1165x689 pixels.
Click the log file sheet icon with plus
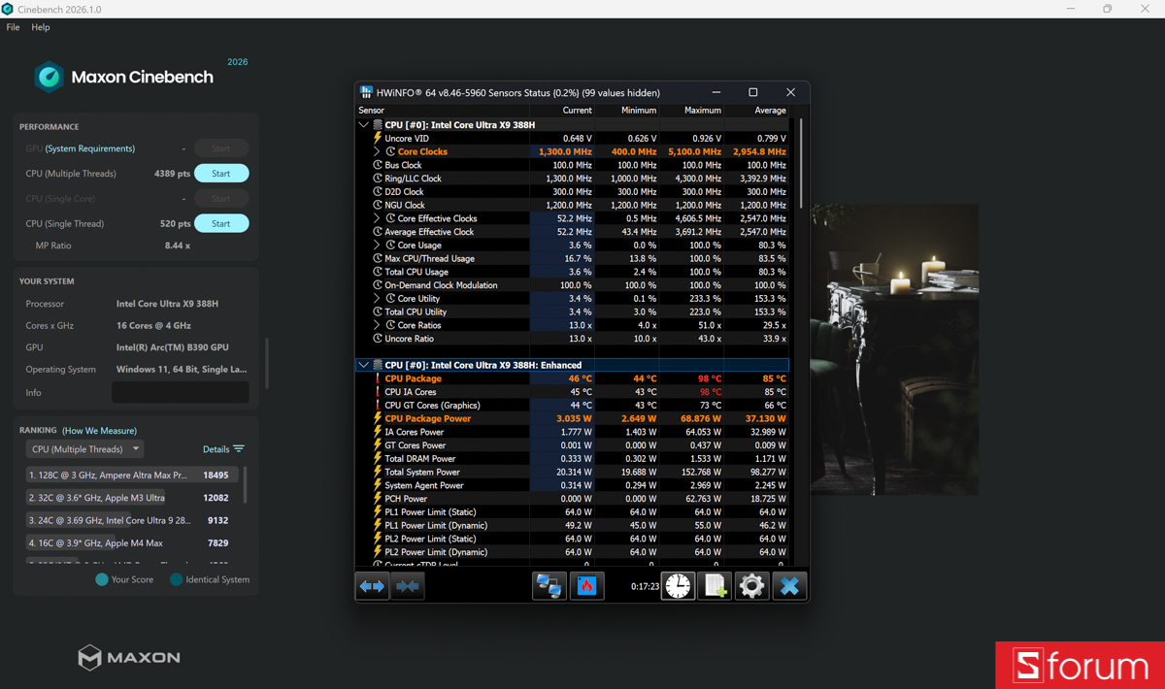pyautogui.click(x=715, y=586)
